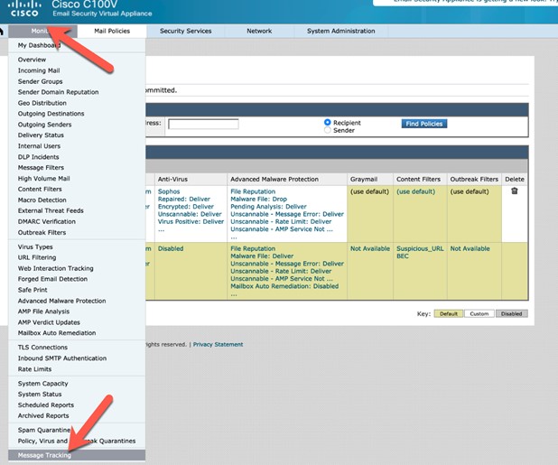Select TLS Connections menu item
The image size is (558, 465).
click(x=42, y=348)
